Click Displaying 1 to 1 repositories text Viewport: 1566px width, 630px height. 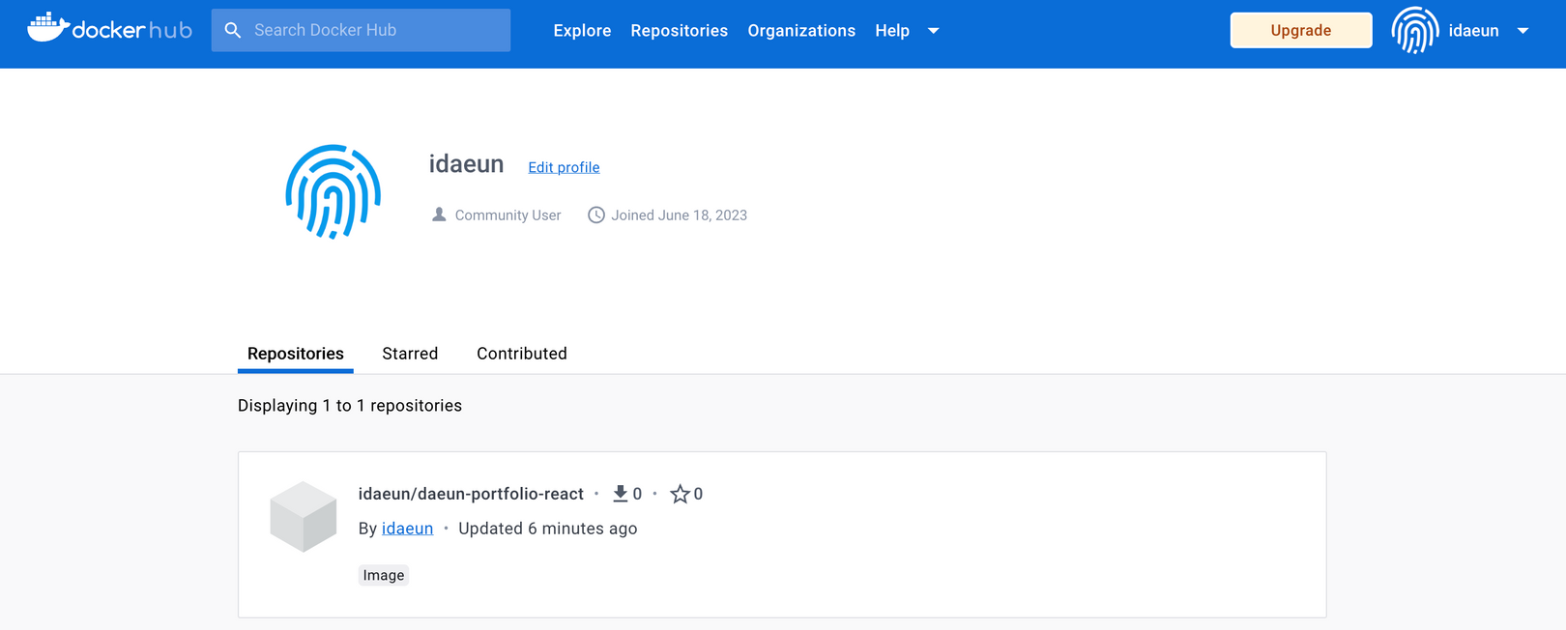point(350,406)
